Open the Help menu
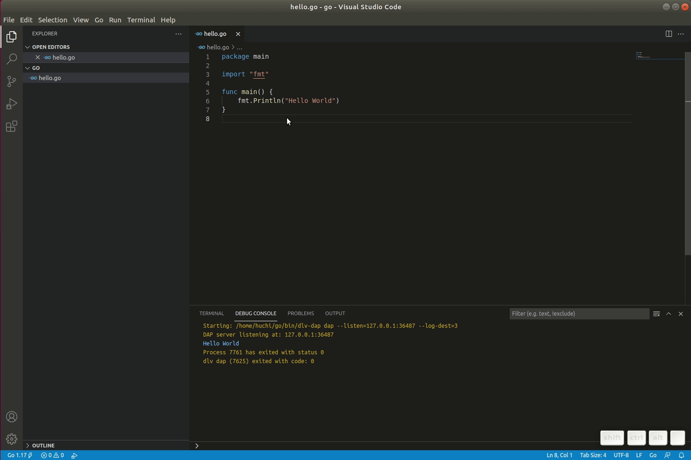 click(x=168, y=20)
